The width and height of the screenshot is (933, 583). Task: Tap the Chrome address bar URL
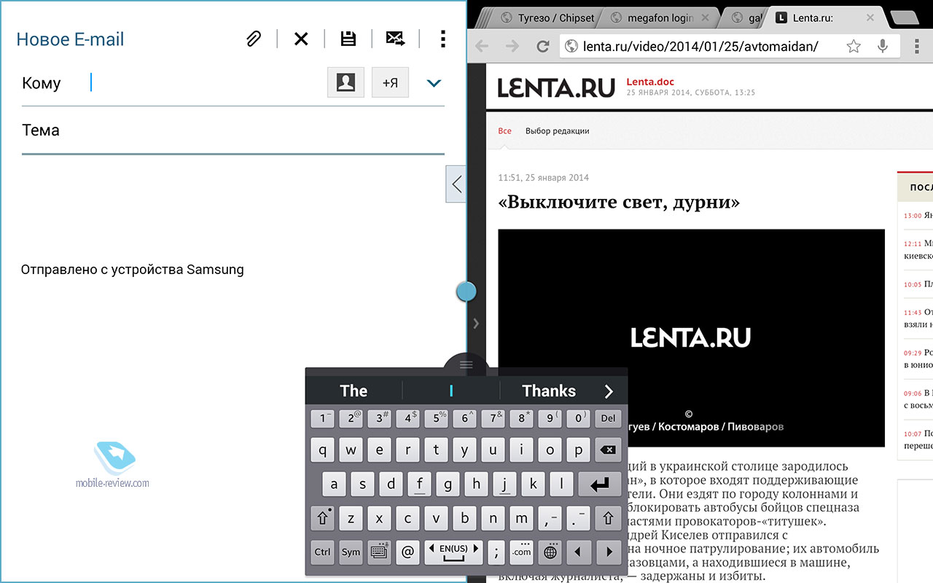700,46
